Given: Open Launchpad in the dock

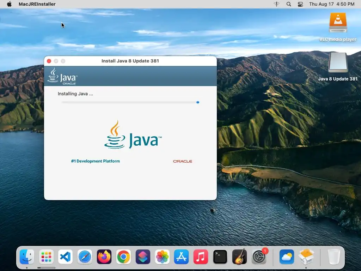Looking at the screenshot, I should coord(46,257).
